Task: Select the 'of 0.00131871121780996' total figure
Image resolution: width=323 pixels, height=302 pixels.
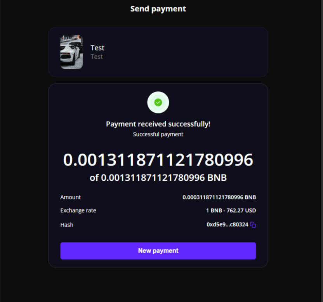Action: tap(147, 178)
